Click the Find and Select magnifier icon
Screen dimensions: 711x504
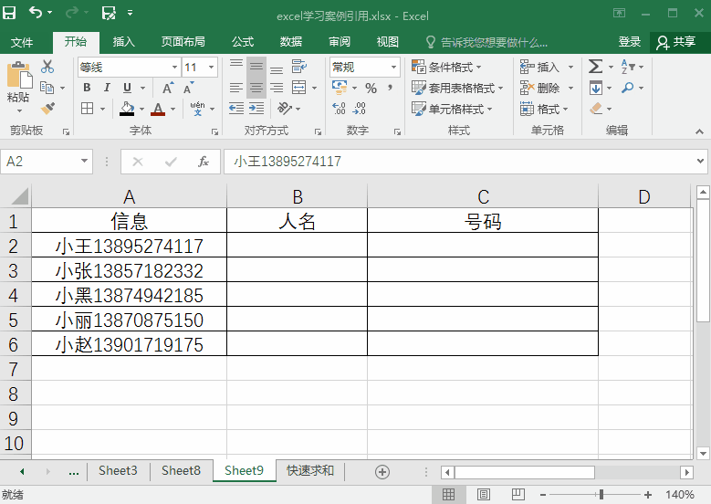coord(628,87)
